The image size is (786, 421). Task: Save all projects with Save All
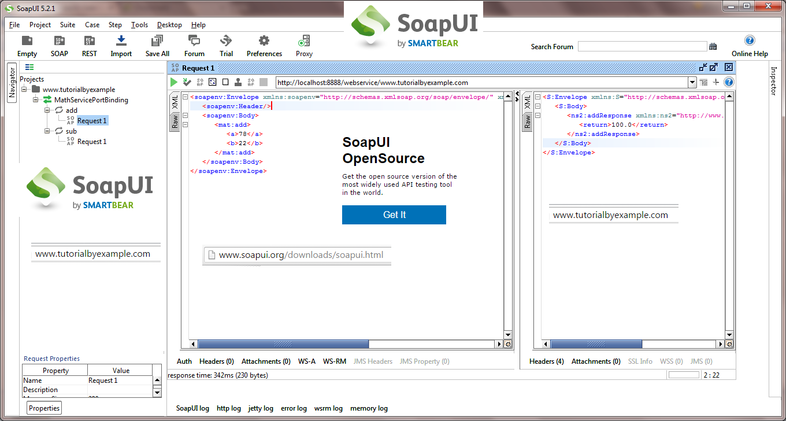coord(157,46)
